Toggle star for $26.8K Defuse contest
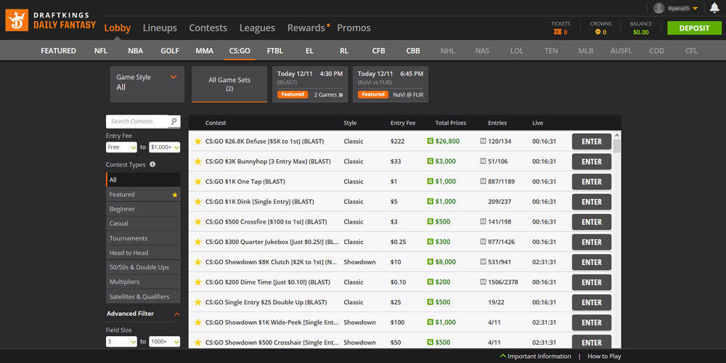The width and height of the screenshot is (726, 363). point(197,142)
